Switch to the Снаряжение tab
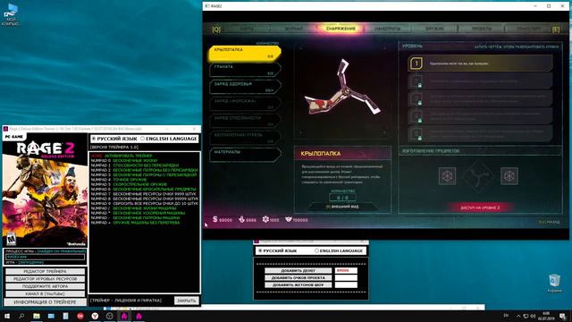 coord(341,29)
